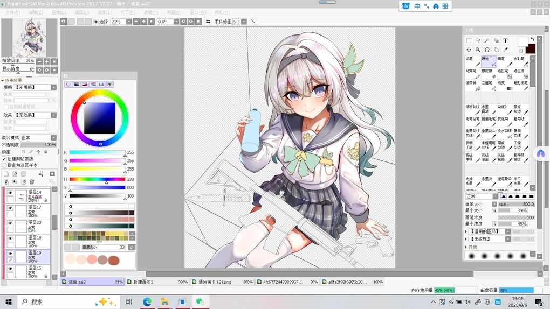Hide layer 图层20
Screen dimensions: 550x309
tap(10, 223)
